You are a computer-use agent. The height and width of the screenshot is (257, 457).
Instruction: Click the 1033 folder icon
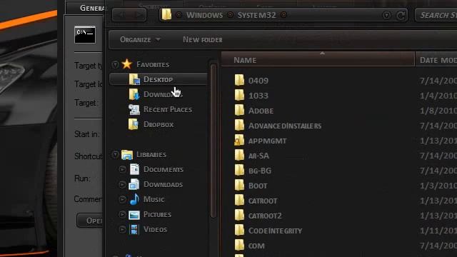tap(239, 95)
